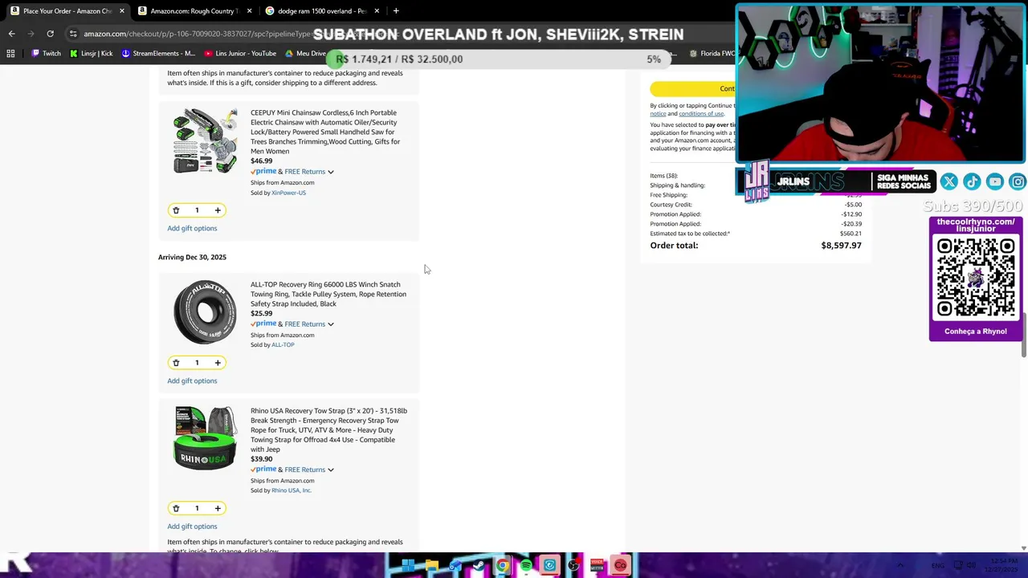Open the Windows Start menu
Screen dimensions: 1028x578
point(408,566)
